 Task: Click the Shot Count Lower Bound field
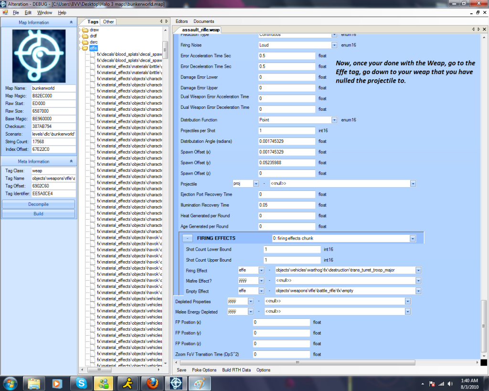click(x=292, y=249)
